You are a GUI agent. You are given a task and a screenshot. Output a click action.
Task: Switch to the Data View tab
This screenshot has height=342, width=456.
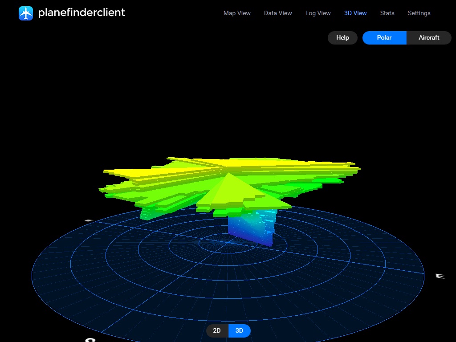click(x=278, y=13)
